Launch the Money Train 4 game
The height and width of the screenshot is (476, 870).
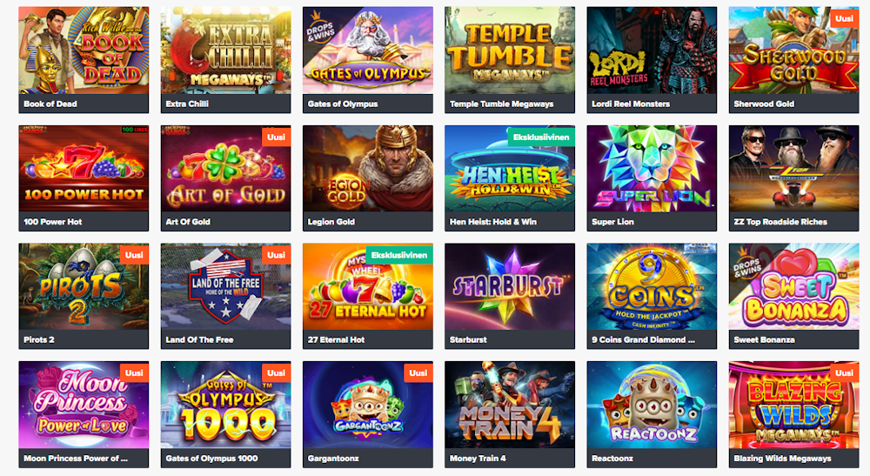pos(509,414)
